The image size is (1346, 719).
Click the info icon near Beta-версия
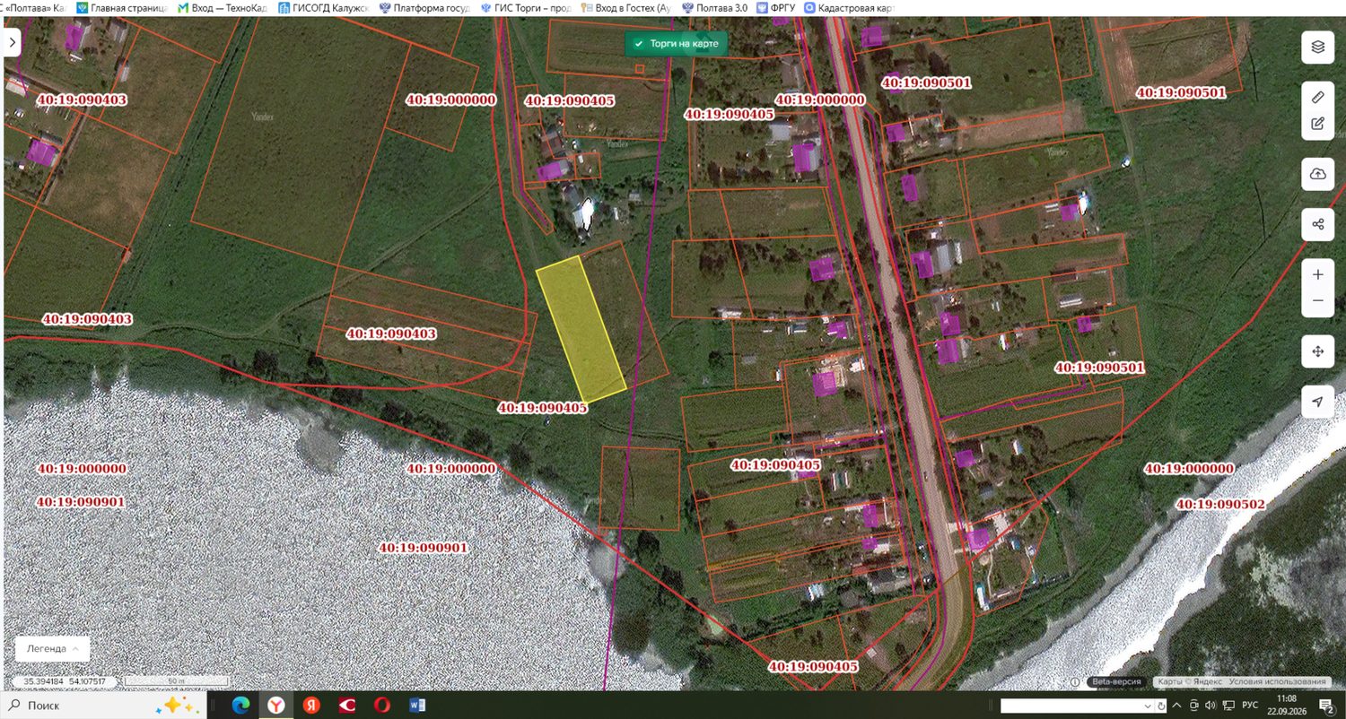1075,681
